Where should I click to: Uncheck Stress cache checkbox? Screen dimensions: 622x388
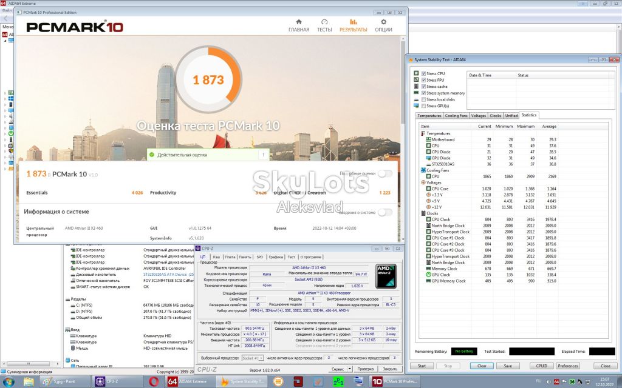(423, 86)
